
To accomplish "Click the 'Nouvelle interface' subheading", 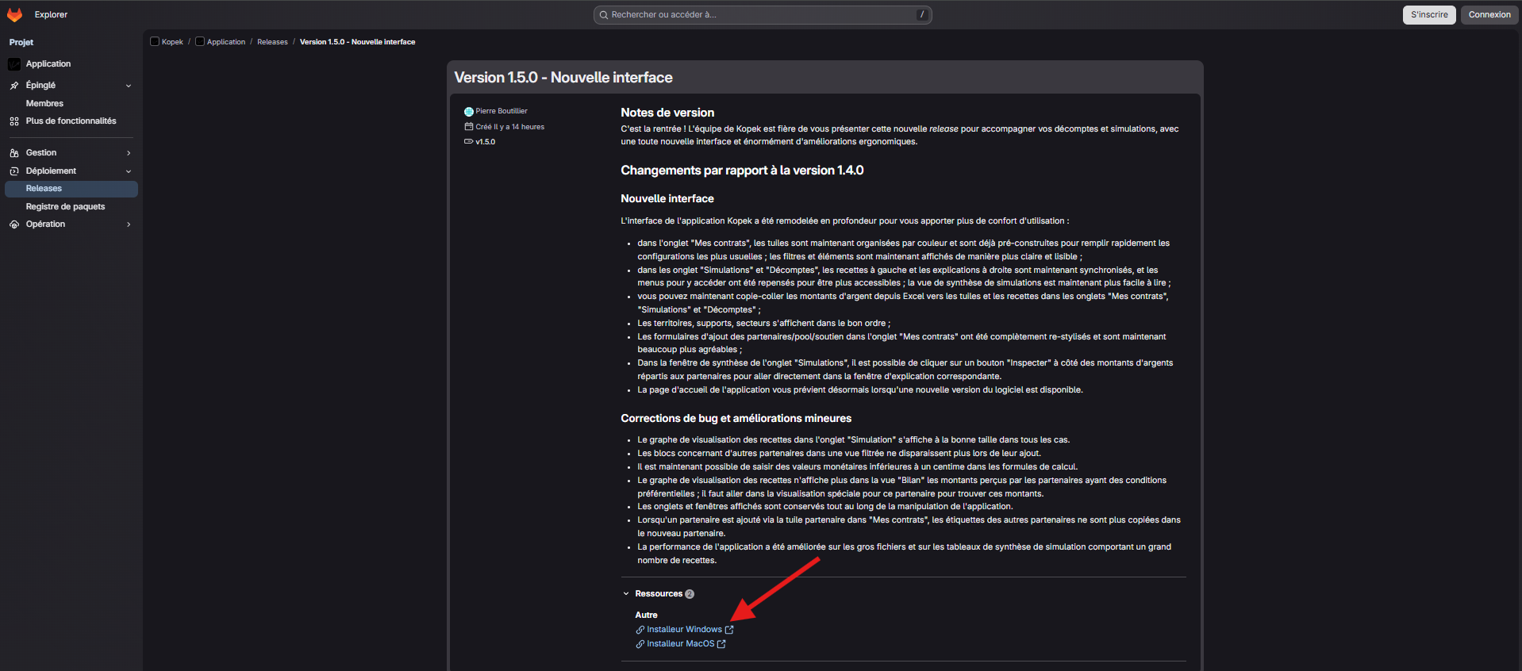I will [x=667, y=199].
